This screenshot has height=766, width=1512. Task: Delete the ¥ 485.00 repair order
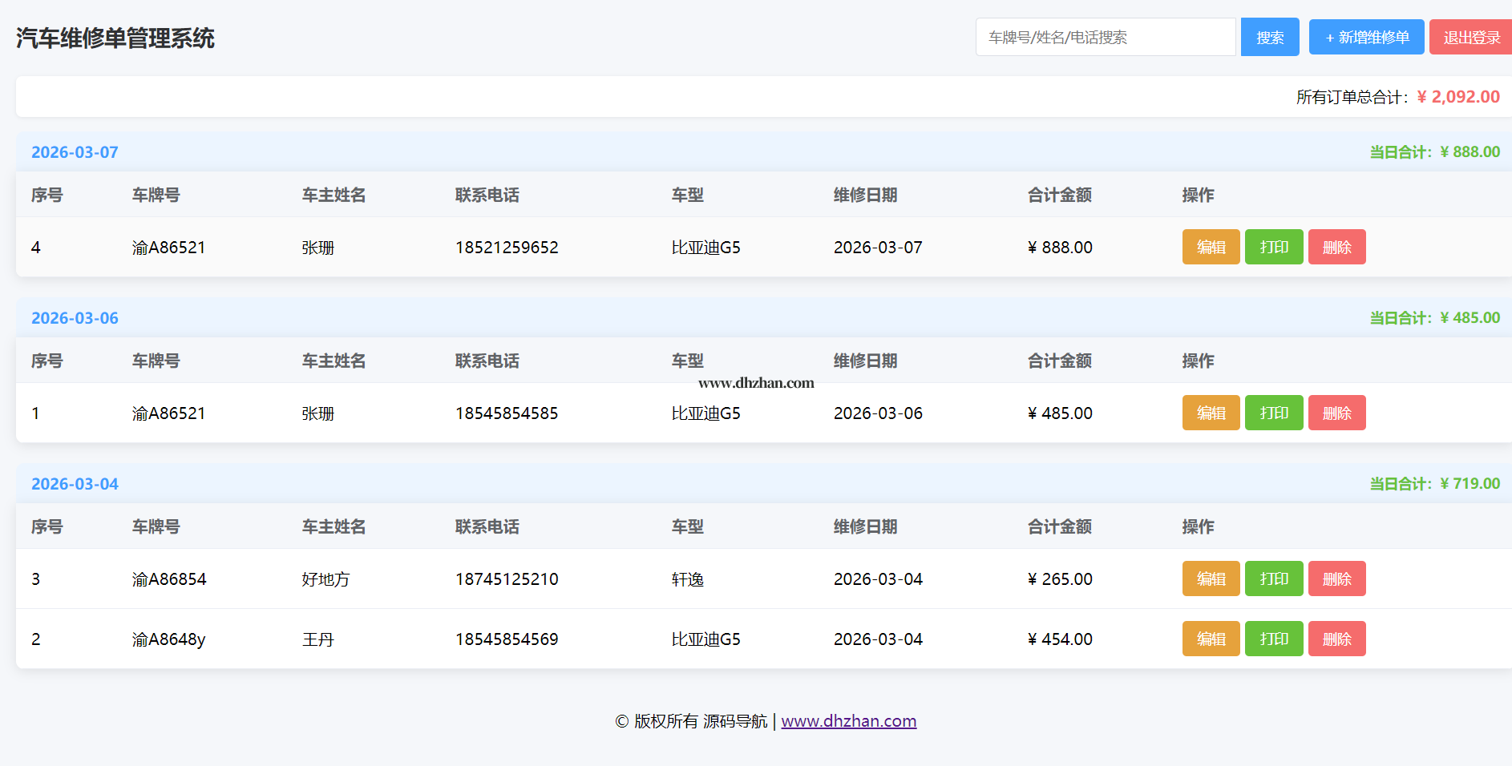tap(1336, 413)
